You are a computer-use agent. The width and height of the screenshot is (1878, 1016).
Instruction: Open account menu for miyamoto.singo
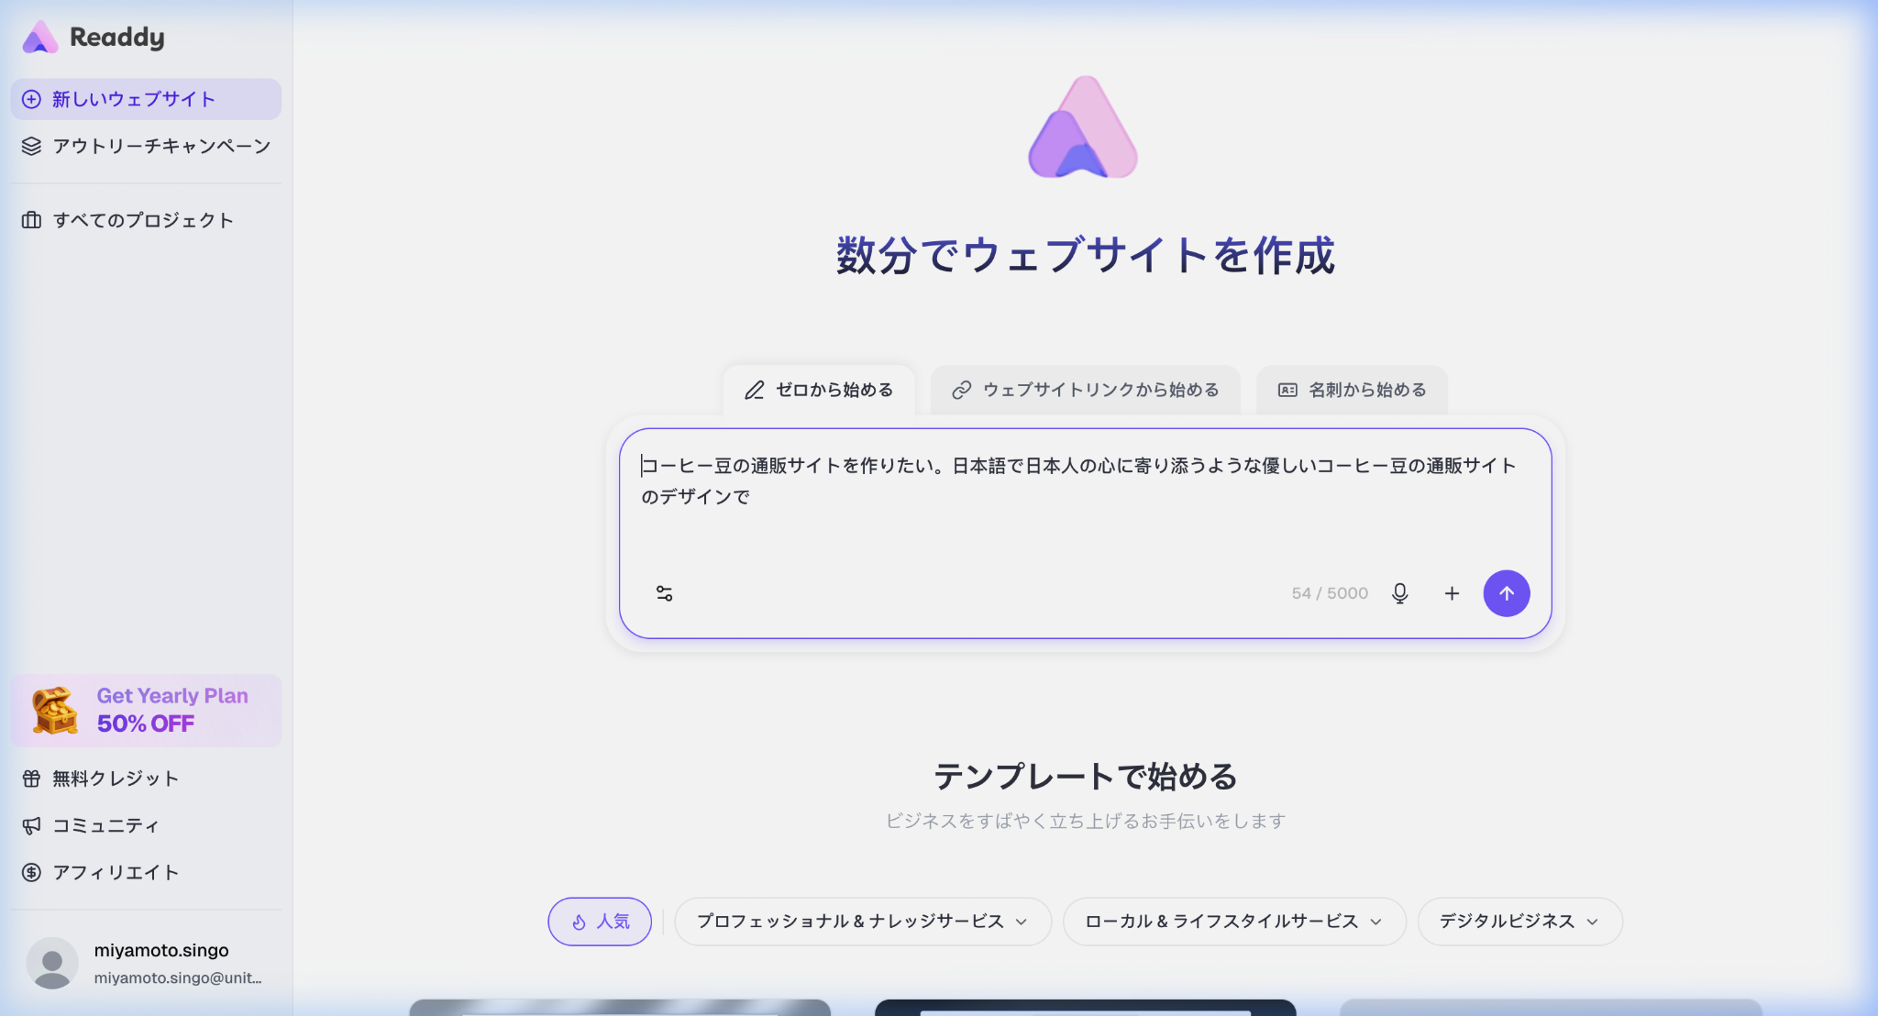click(x=146, y=963)
